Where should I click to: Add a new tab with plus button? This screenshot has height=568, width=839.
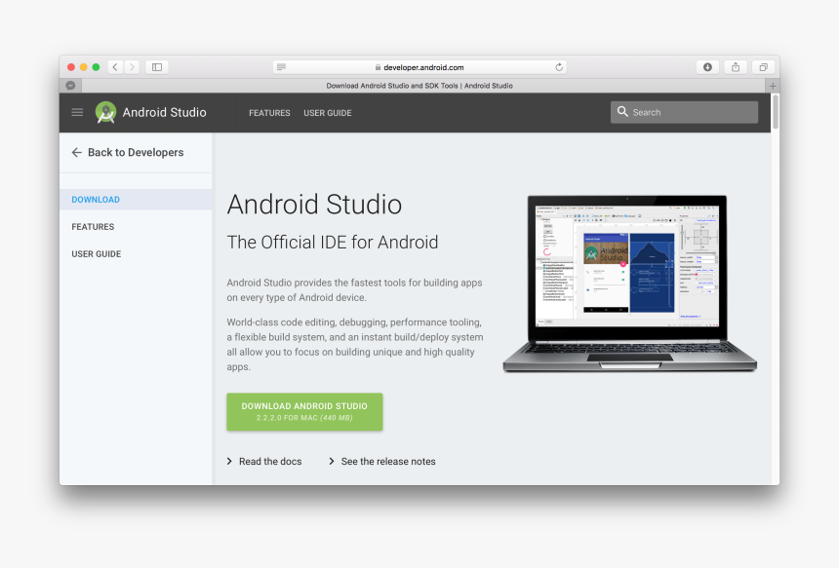[x=773, y=86]
